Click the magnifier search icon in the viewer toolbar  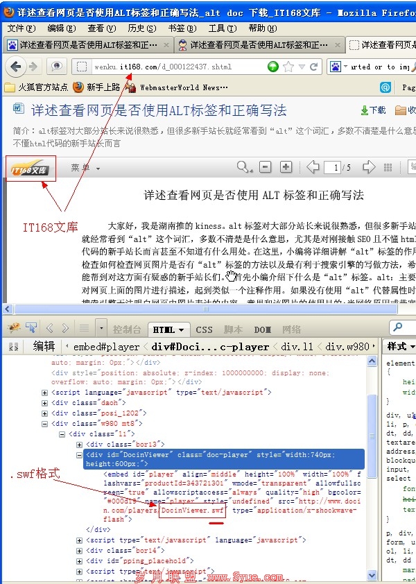click(x=244, y=167)
